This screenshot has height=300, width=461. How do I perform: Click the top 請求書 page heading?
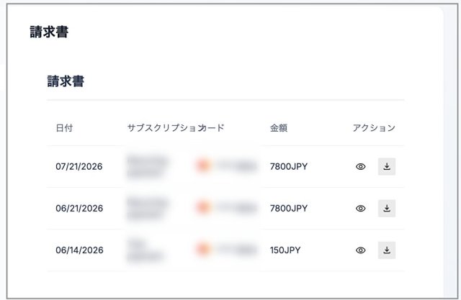tap(49, 32)
